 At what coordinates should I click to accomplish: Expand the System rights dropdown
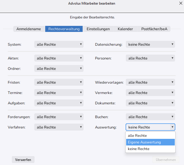click(x=59, y=44)
